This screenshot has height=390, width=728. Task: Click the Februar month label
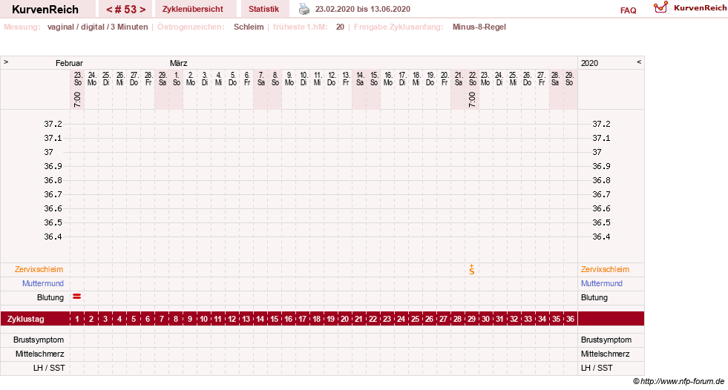pos(69,63)
